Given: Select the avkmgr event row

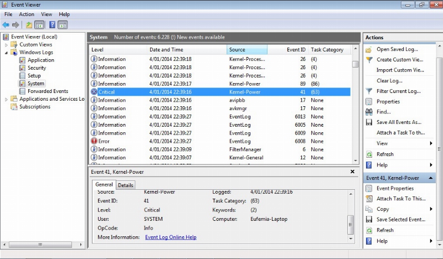Looking at the screenshot, I should [220, 108].
